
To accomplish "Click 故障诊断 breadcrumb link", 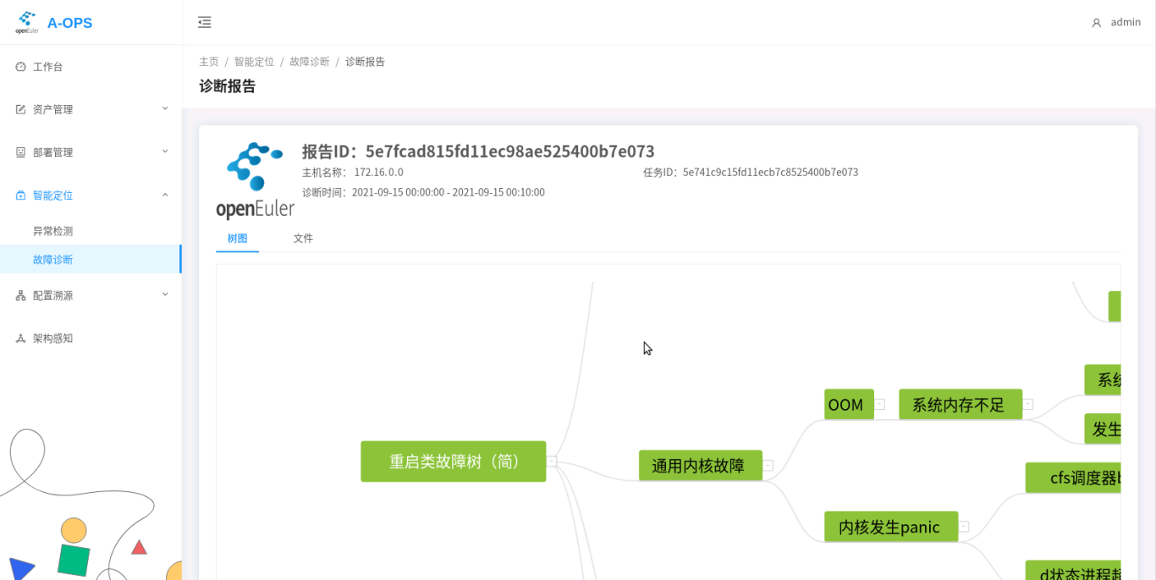I will click(309, 62).
